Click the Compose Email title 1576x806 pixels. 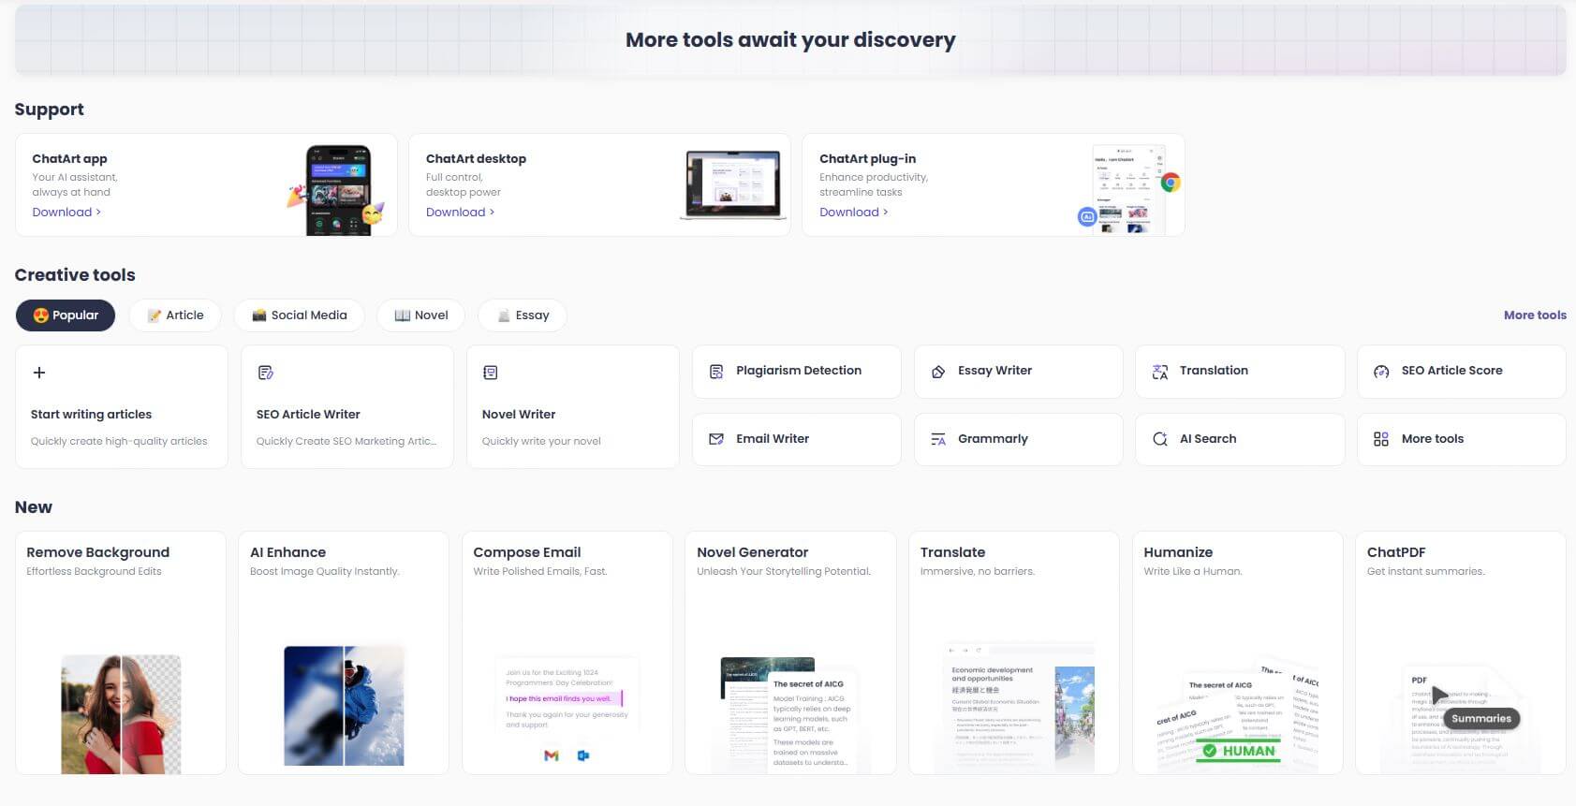(527, 552)
